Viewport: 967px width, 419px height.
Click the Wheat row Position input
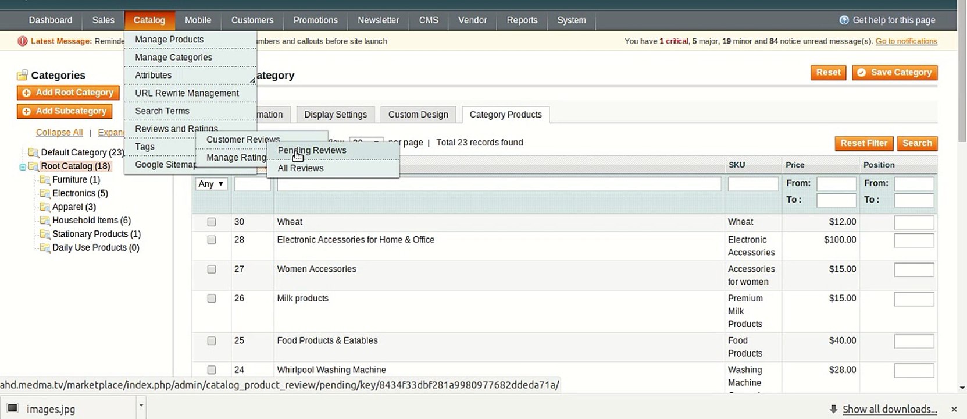[914, 223]
